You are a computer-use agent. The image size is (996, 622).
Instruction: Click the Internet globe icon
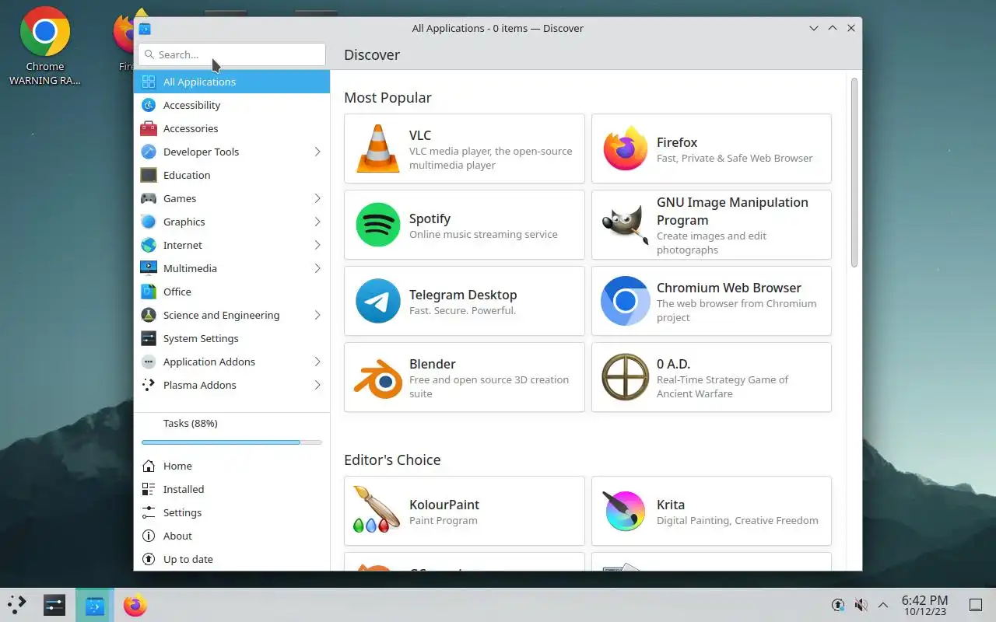[149, 245]
